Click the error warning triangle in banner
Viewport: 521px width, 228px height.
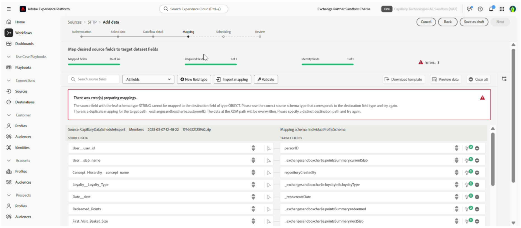coord(482,98)
